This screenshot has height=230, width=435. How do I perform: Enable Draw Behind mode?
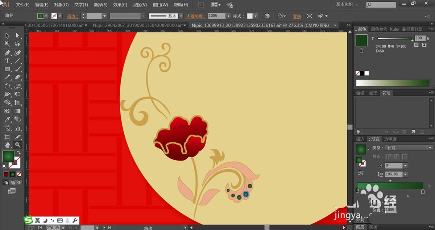[x=12, y=182]
